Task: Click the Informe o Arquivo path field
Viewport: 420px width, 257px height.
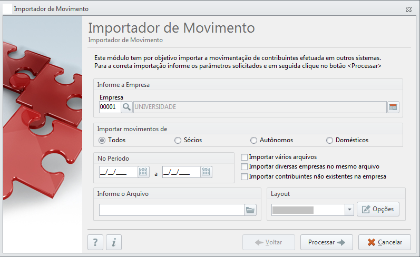Action: (172, 210)
